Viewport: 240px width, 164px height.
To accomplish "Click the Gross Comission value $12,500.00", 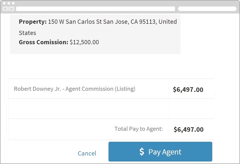I will click(x=84, y=42).
